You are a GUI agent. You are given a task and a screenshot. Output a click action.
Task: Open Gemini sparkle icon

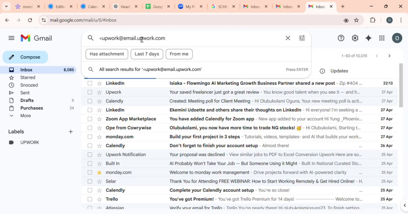click(x=368, y=38)
